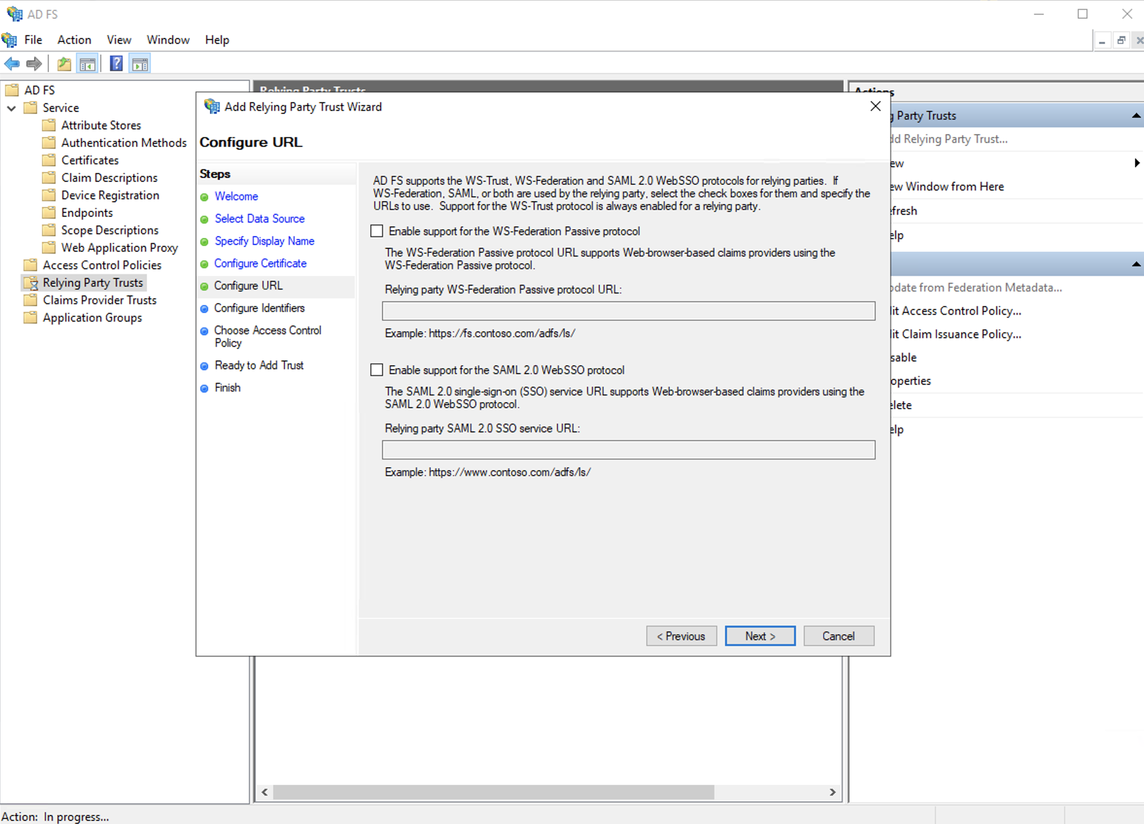Screen dimensions: 1144x824
Task: Click the Endpoints folder icon
Action: tap(49, 212)
